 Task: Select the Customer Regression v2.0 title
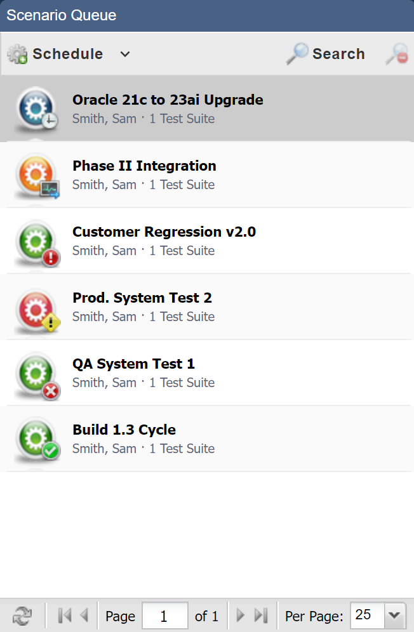pos(164,232)
